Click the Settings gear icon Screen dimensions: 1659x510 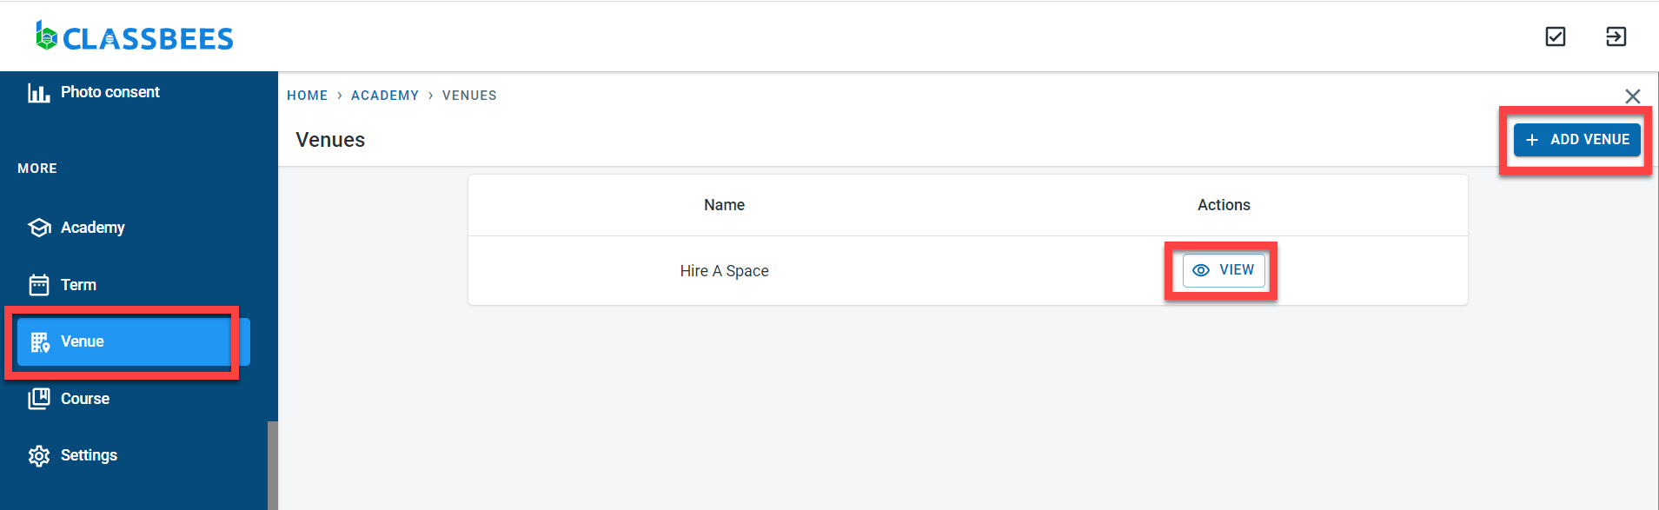tap(39, 456)
